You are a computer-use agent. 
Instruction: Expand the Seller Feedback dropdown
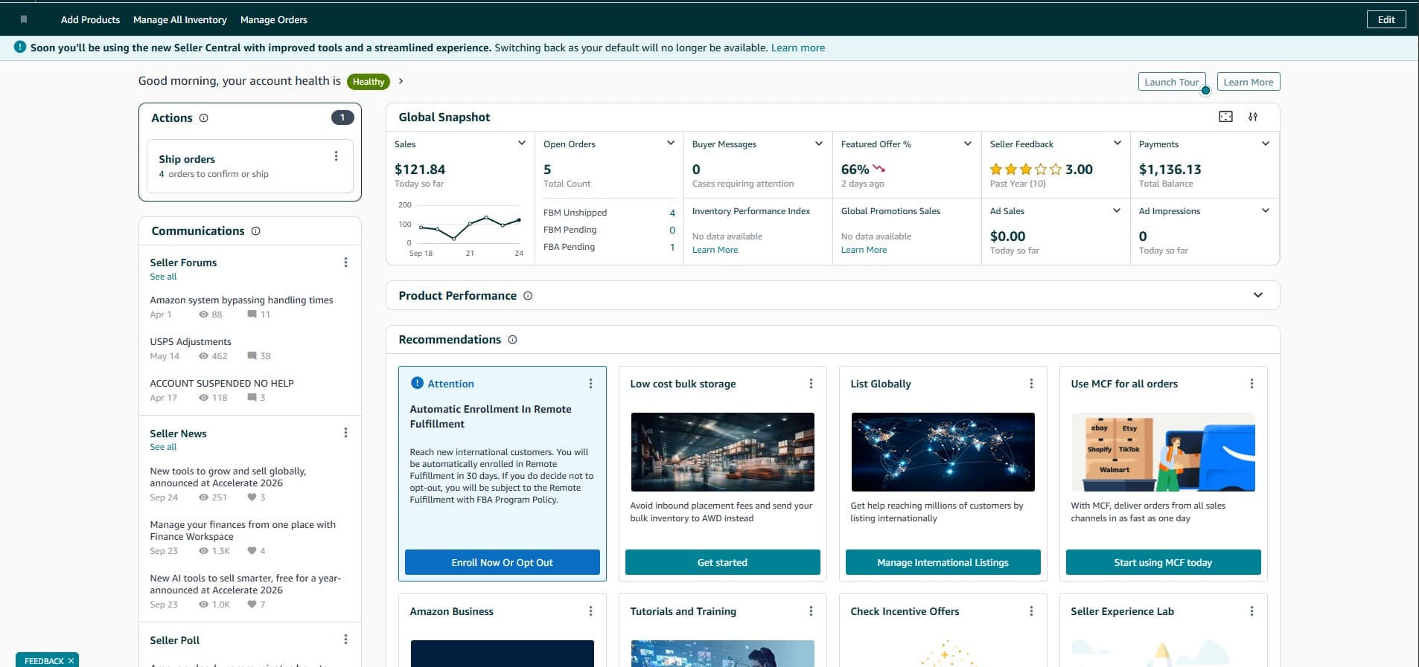1117,144
